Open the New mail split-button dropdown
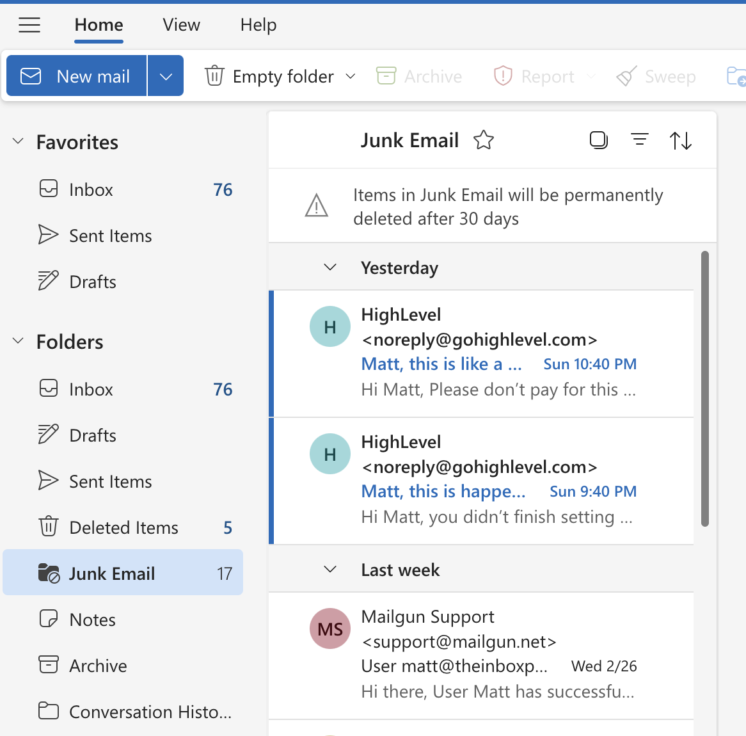The height and width of the screenshot is (736, 746). point(166,76)
